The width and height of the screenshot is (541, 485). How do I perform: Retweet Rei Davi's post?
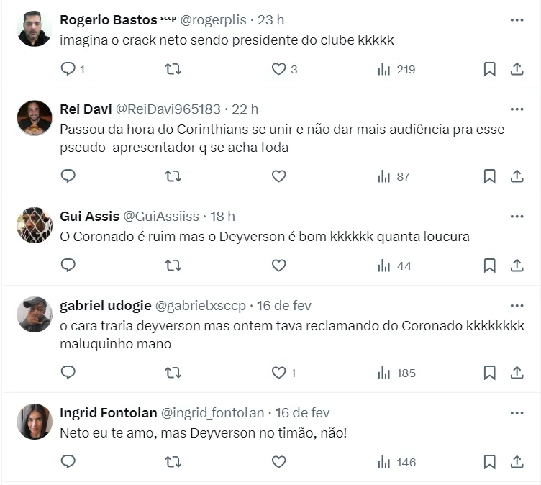[x=173, y=176]
